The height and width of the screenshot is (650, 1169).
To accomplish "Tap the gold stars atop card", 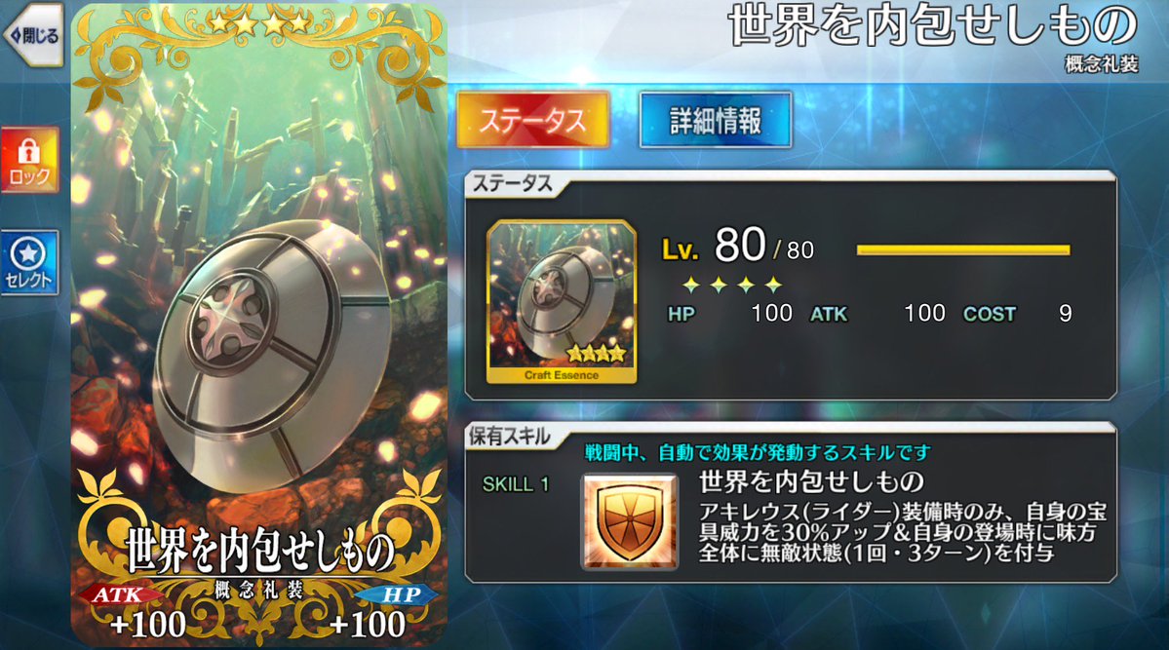I will pos(259,23).
